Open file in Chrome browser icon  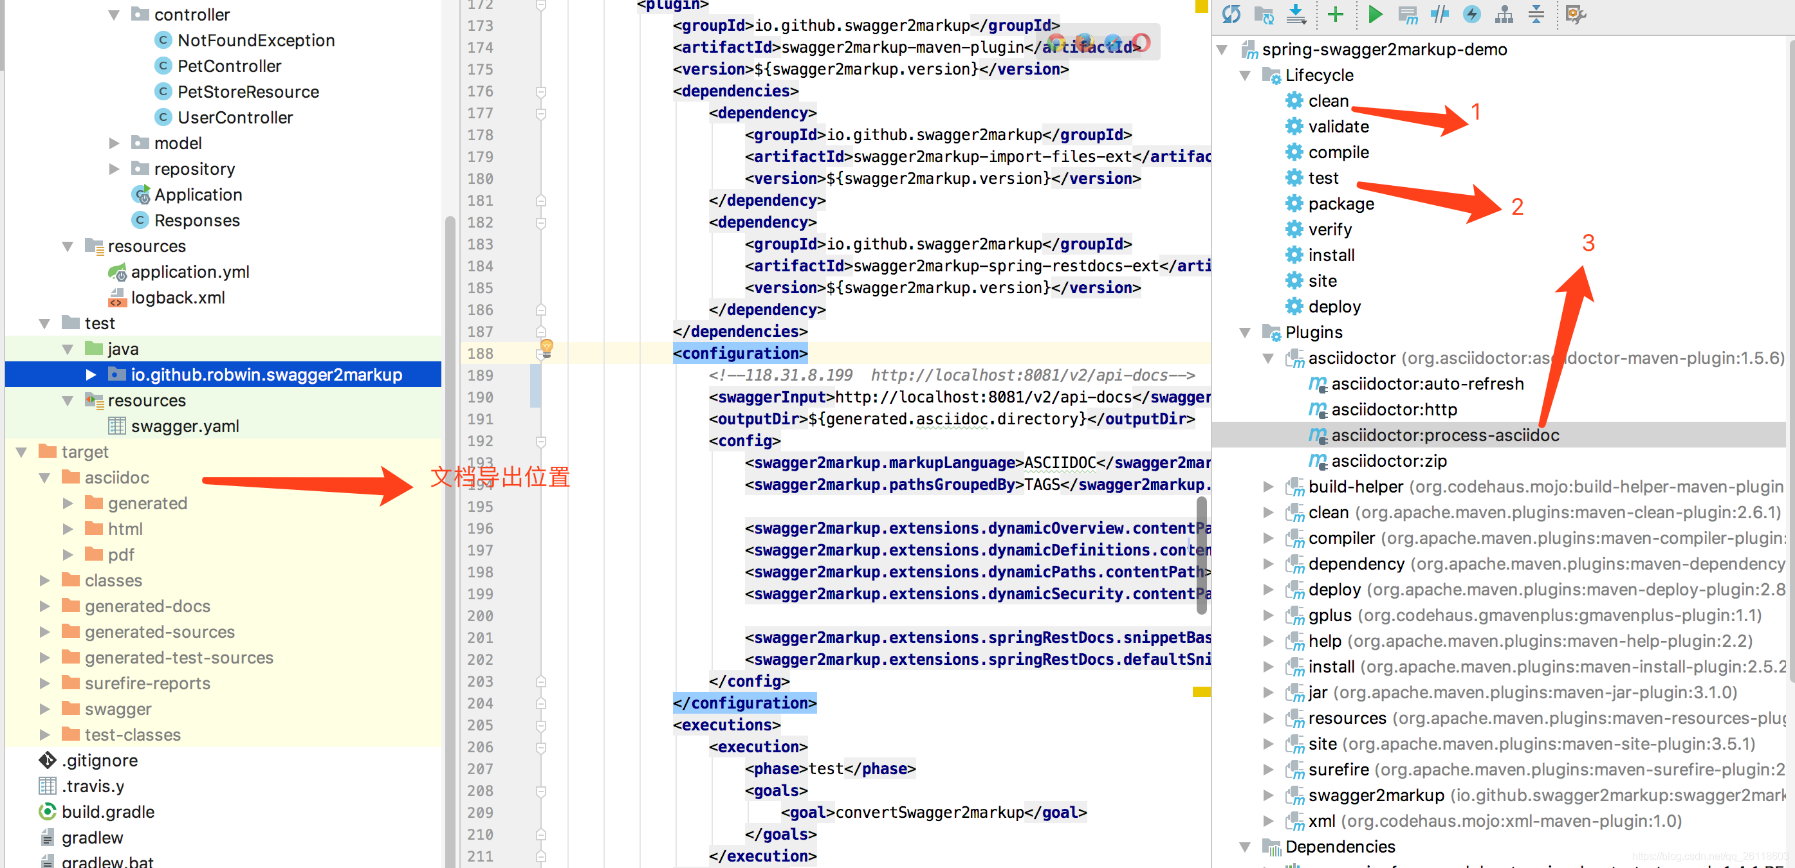(x=1056, y=43)
